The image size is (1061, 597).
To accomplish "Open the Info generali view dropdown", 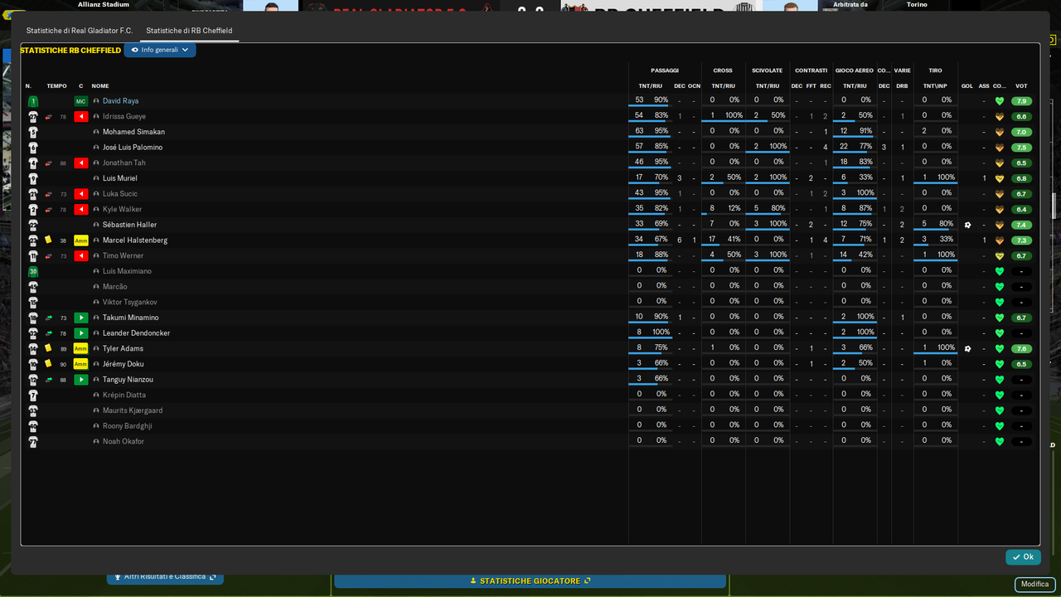I will click(x=160, y=50).
